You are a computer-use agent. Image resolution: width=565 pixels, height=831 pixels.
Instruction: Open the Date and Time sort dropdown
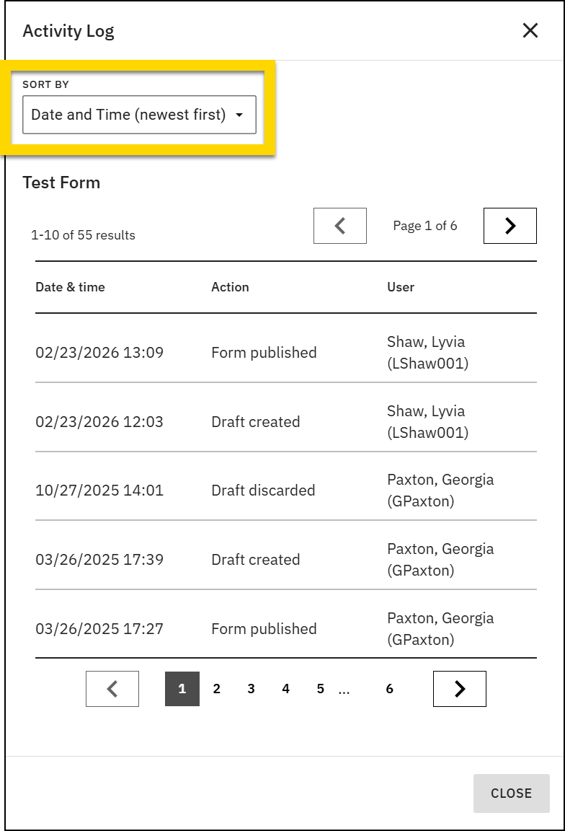139,114
